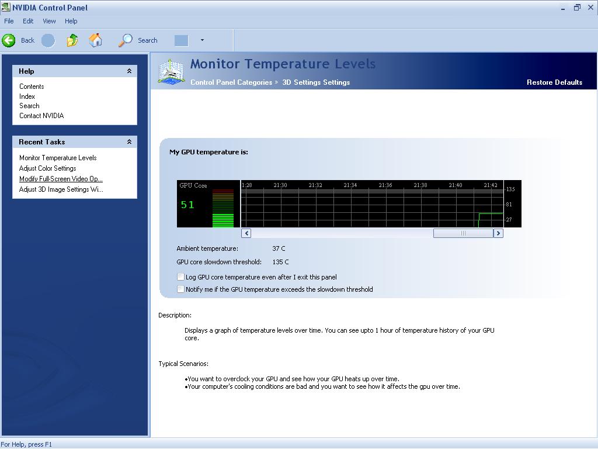Viewport: 598px width, 449px height.
Task: Close the NVIDIA Control Panel window
Action: click(x=591, y=8)
